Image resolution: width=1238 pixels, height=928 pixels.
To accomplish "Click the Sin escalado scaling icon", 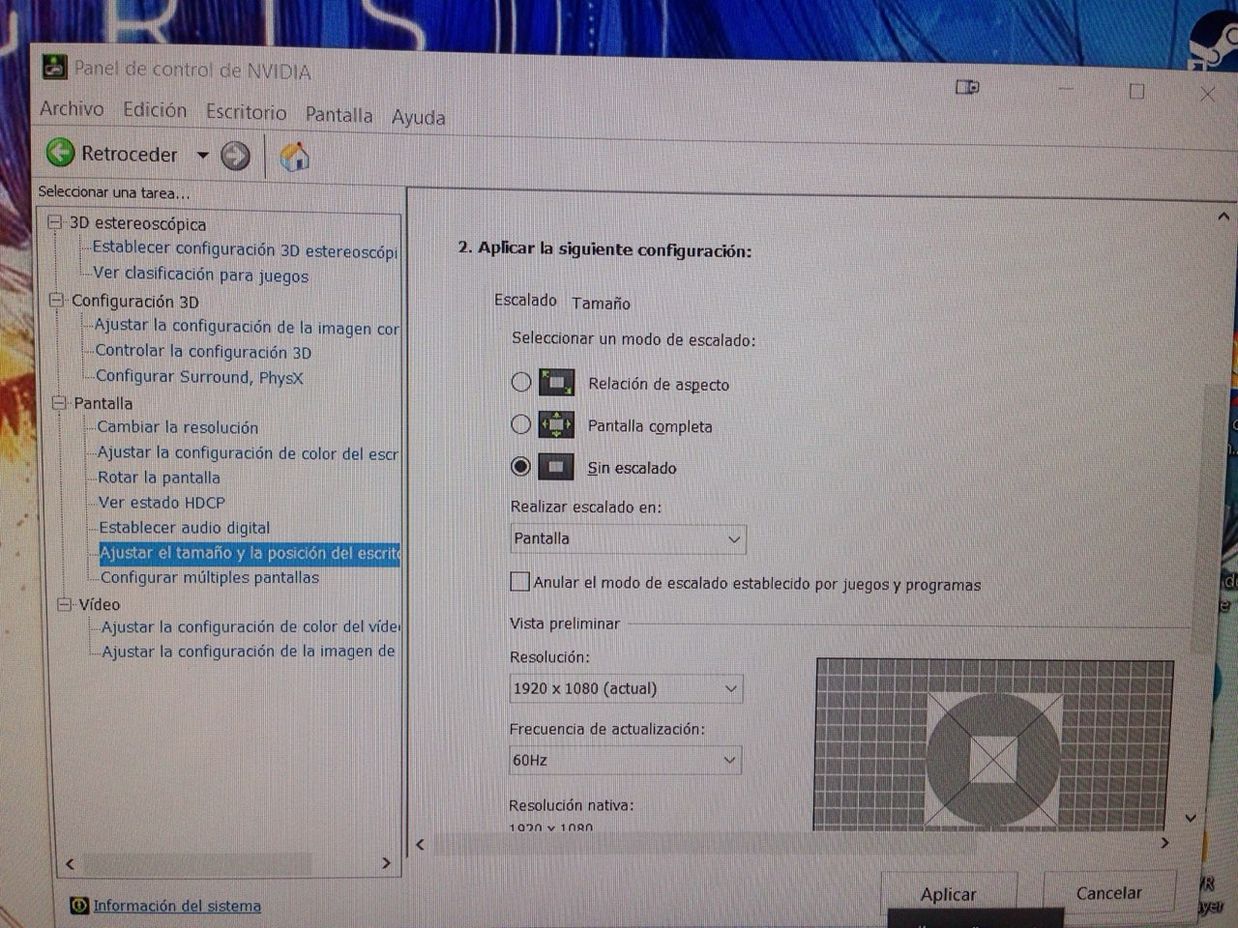I will coord(556,467).
